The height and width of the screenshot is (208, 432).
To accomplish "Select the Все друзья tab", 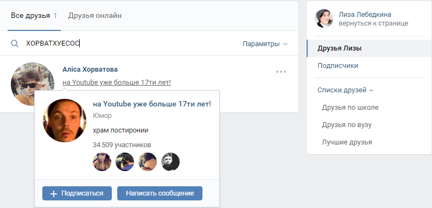I will [34, 15].
